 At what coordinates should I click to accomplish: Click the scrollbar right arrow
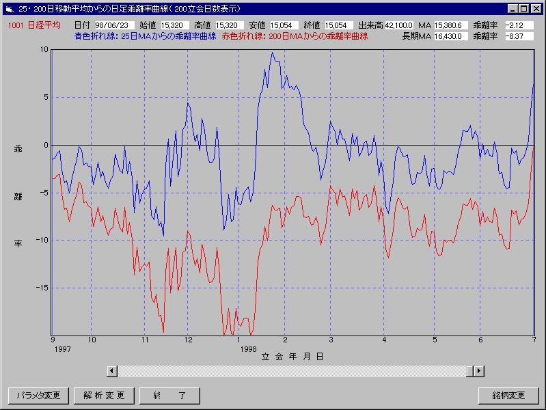pyautogui.click(x=479, y=370)
